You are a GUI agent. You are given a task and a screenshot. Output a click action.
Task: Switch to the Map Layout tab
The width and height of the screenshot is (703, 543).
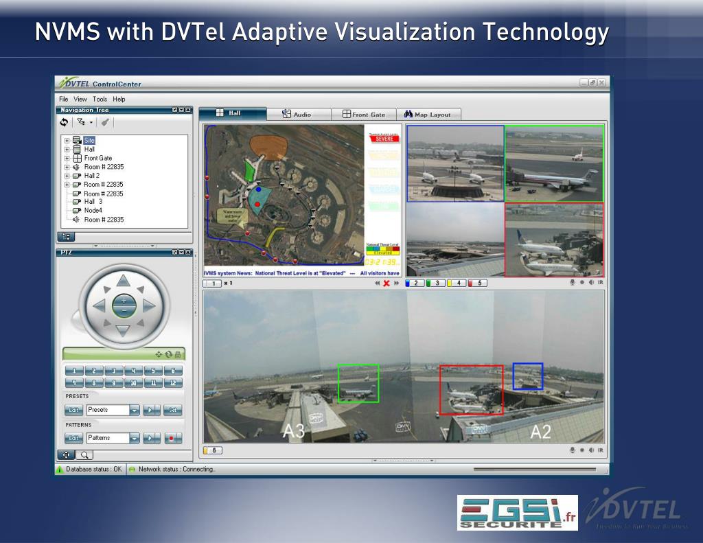pyautogui.click(x=428, y=115)
